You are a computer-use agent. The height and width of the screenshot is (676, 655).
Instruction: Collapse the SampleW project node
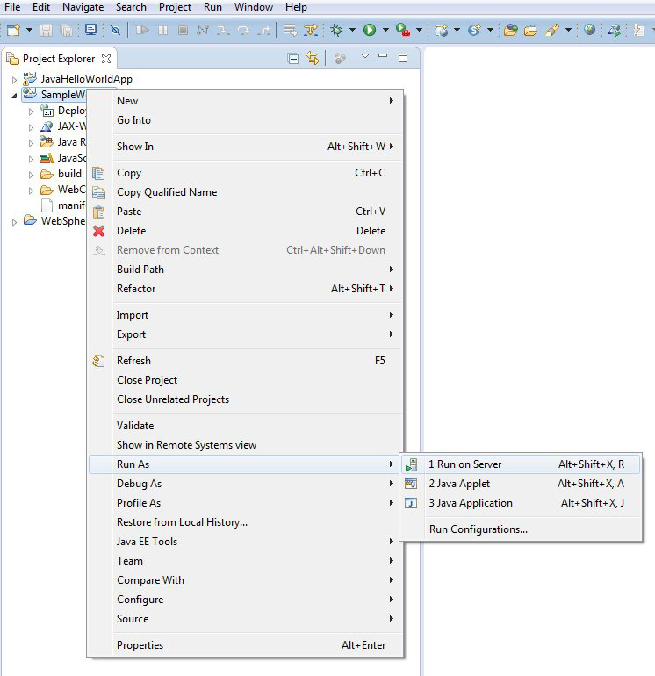pos(14,96)
